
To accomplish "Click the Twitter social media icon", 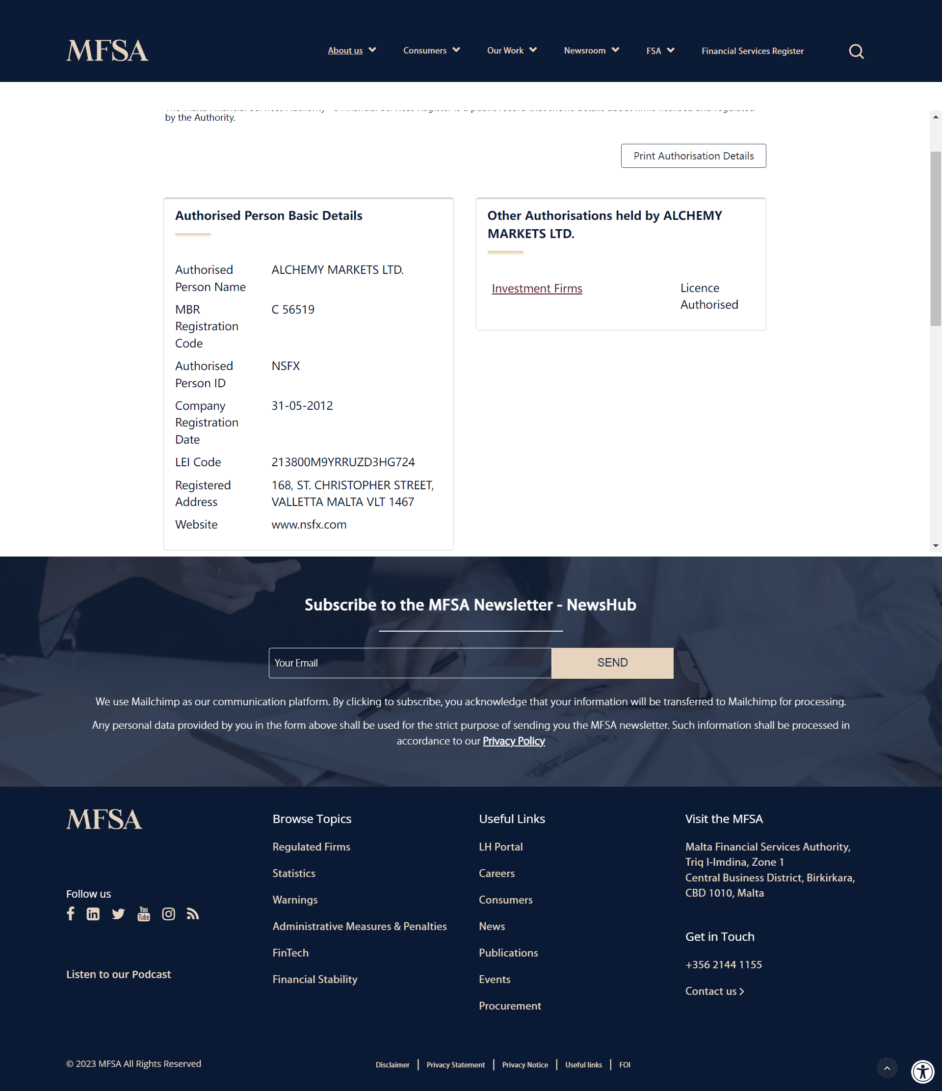I will (x=118, y=914).
